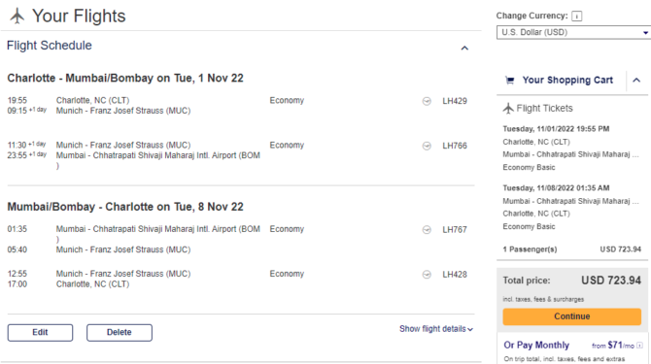651x364 pixels.
Task: Open the Or Pay Monthly link
Action: coord(536,345)
